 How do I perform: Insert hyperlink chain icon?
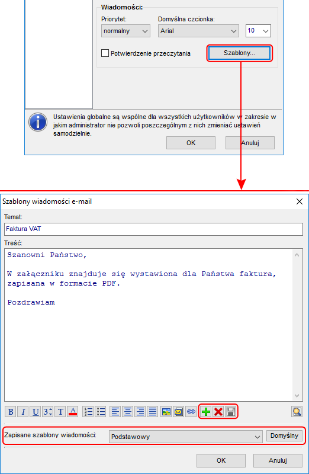191,412
